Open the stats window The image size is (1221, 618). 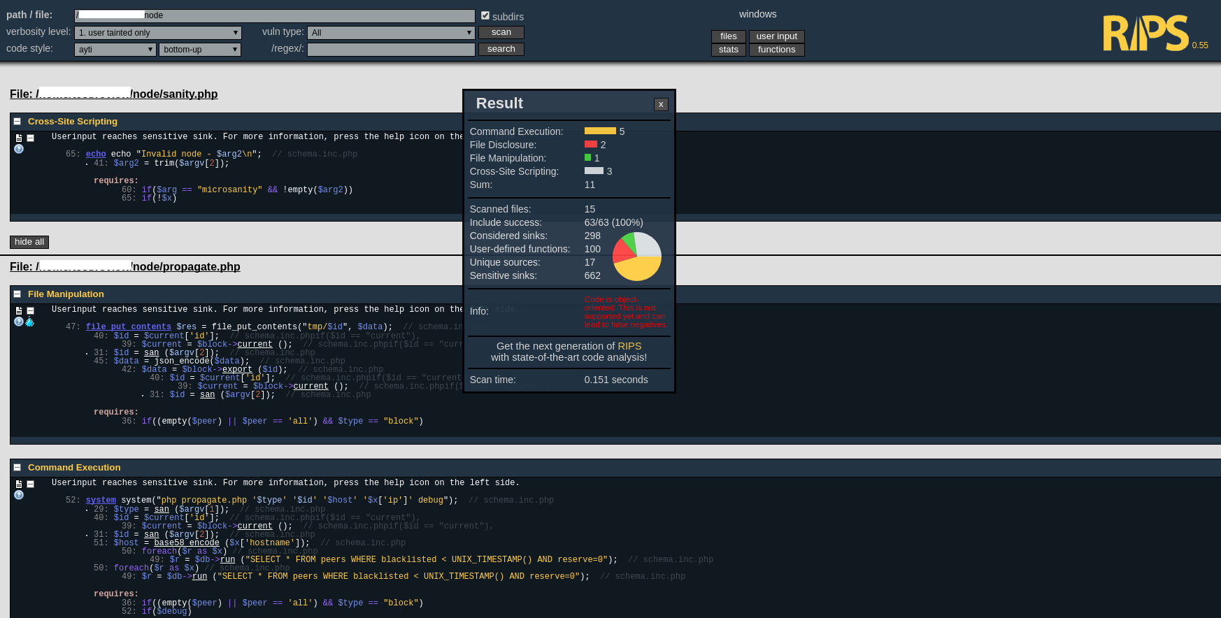pos(729,50)
